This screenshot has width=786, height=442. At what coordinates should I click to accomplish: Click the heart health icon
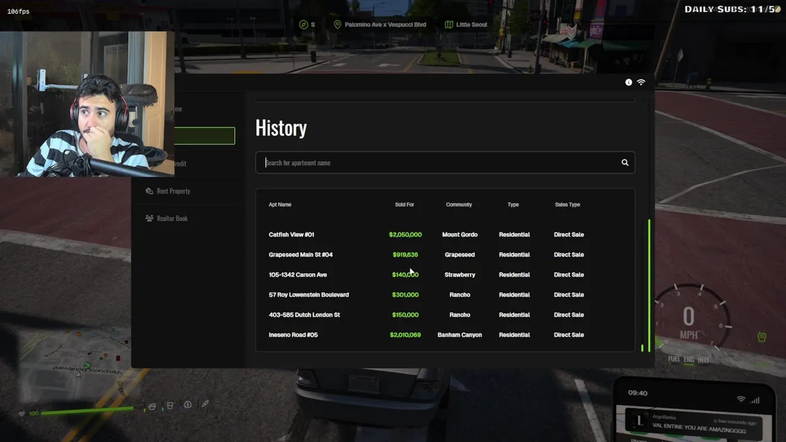tap(22, 414)
